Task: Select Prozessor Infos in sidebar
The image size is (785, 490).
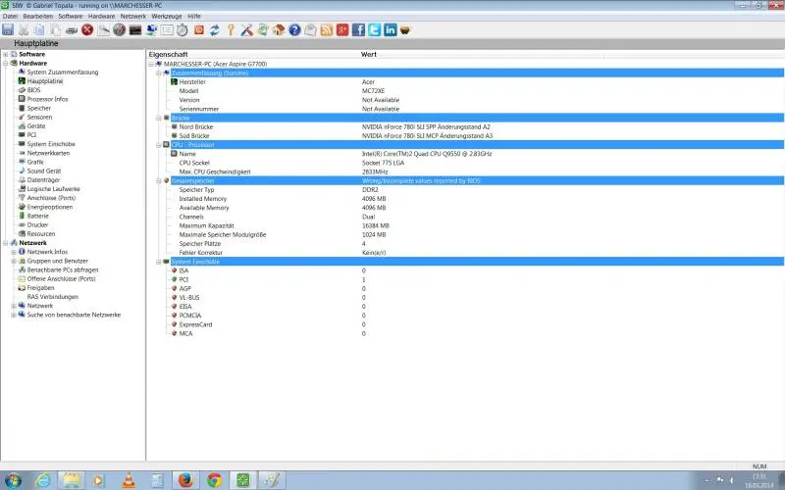Action: tap(47, 99)
